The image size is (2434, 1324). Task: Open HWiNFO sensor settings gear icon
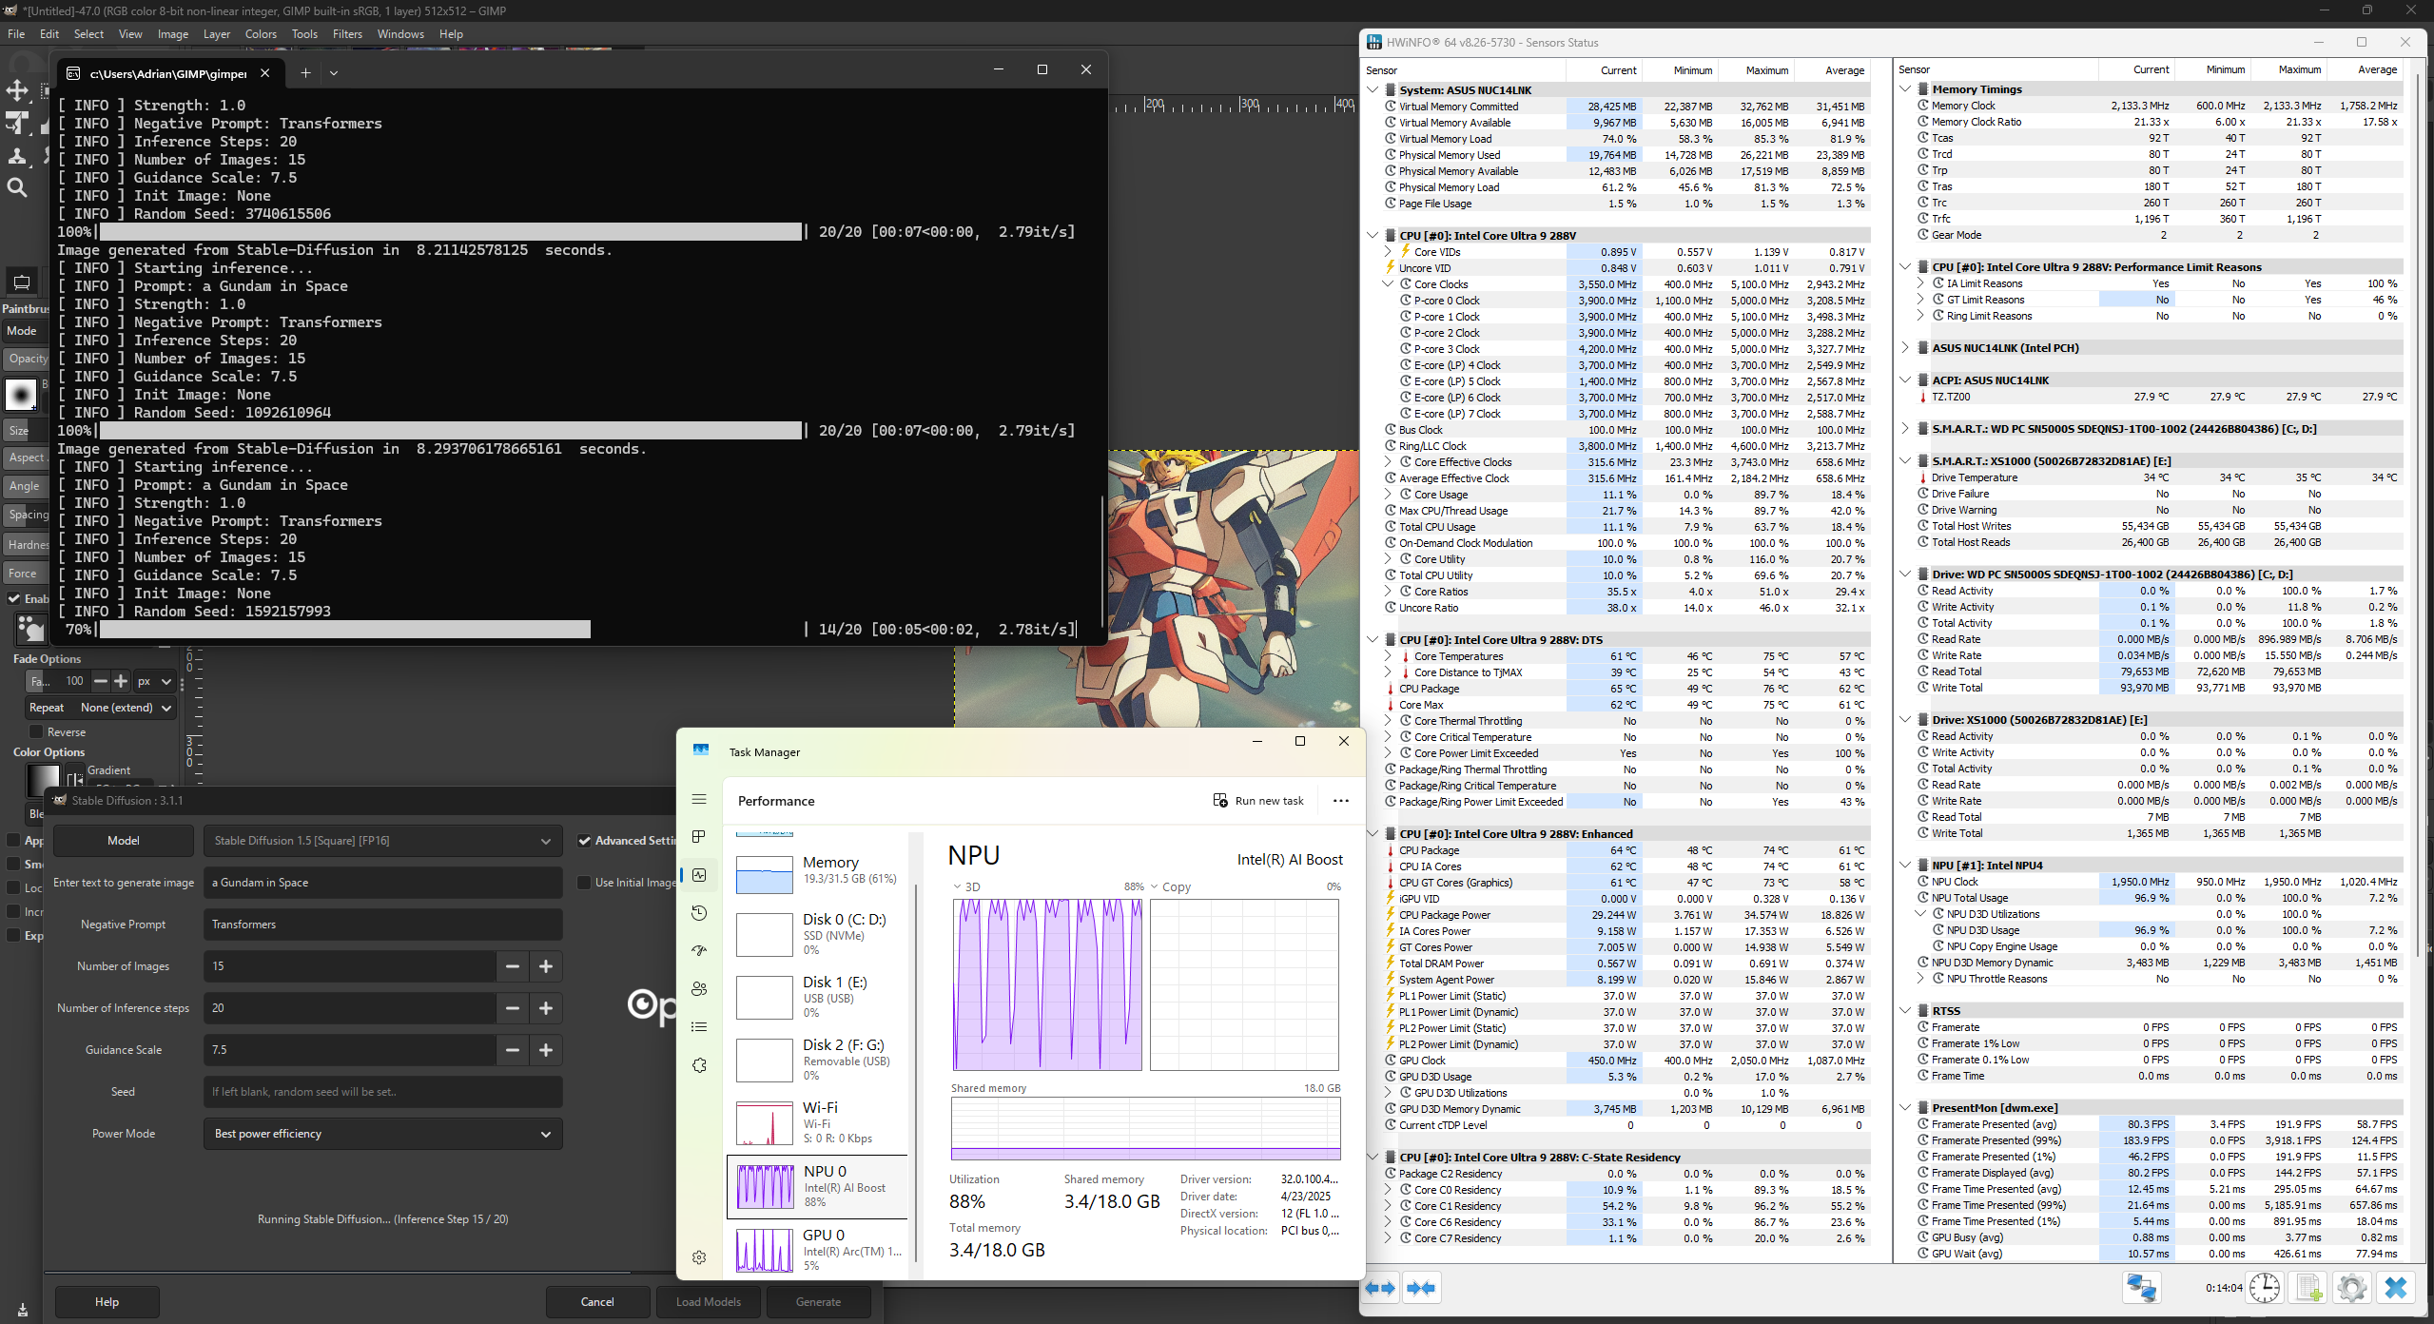(2352, 1288)
